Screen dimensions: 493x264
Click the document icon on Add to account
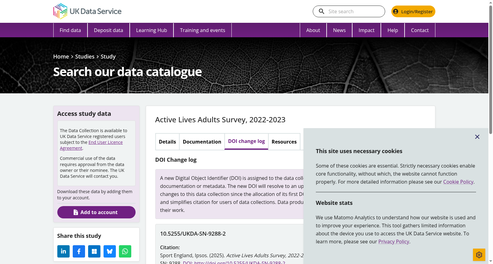tap(76, 212)
